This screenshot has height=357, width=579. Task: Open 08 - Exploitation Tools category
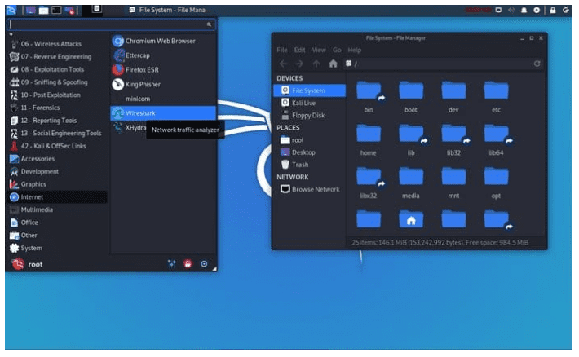pyautogui.click(x=59, y=69)
